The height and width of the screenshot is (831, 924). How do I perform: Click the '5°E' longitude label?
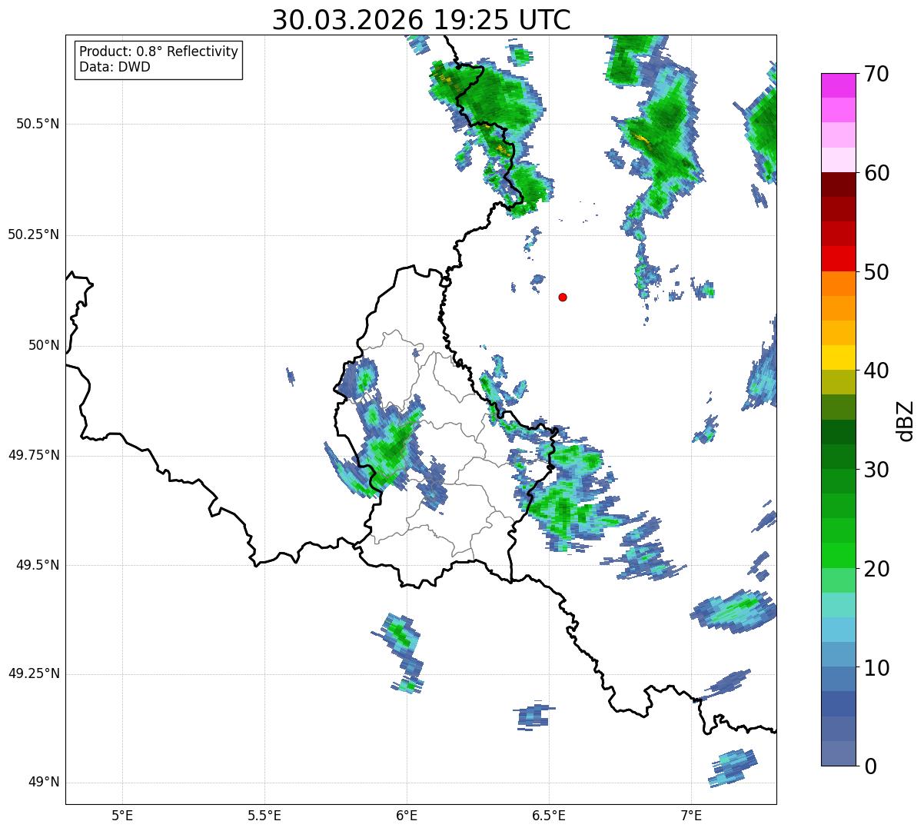pyautogui.click(x=122, y=815)
